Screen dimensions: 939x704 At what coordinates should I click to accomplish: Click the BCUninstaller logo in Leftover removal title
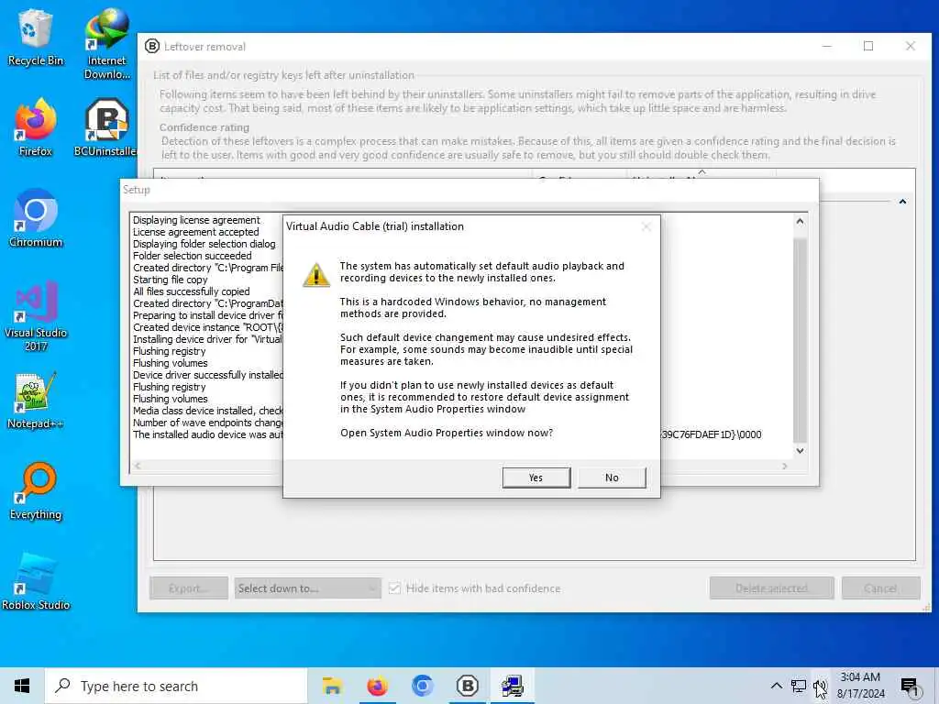(152, 46)
